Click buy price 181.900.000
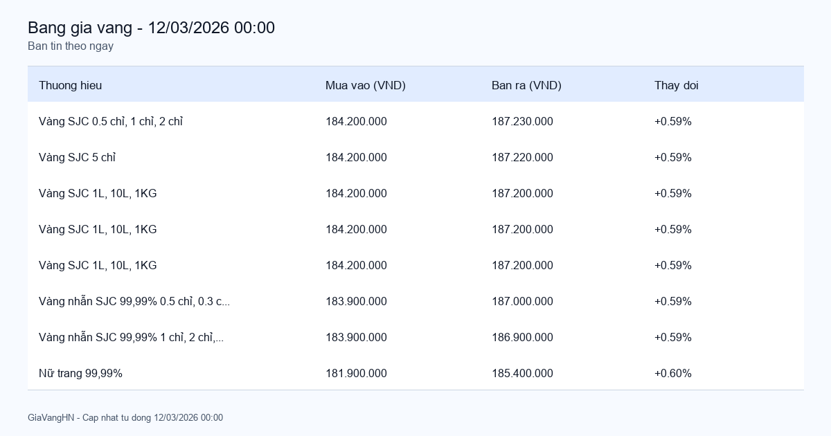Image resolution: width=831 pixels, height=436 pixels. [356, 373]
